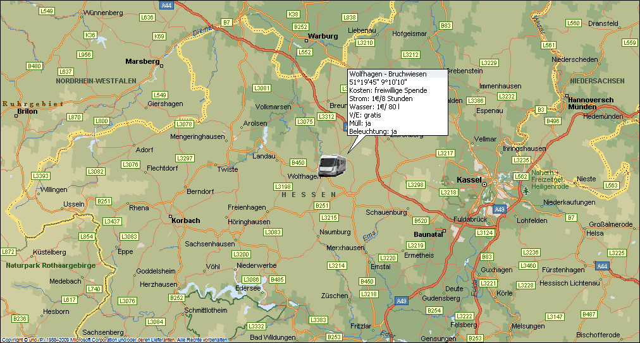Select the Bad Wildungen town label

tap(273, 337)
